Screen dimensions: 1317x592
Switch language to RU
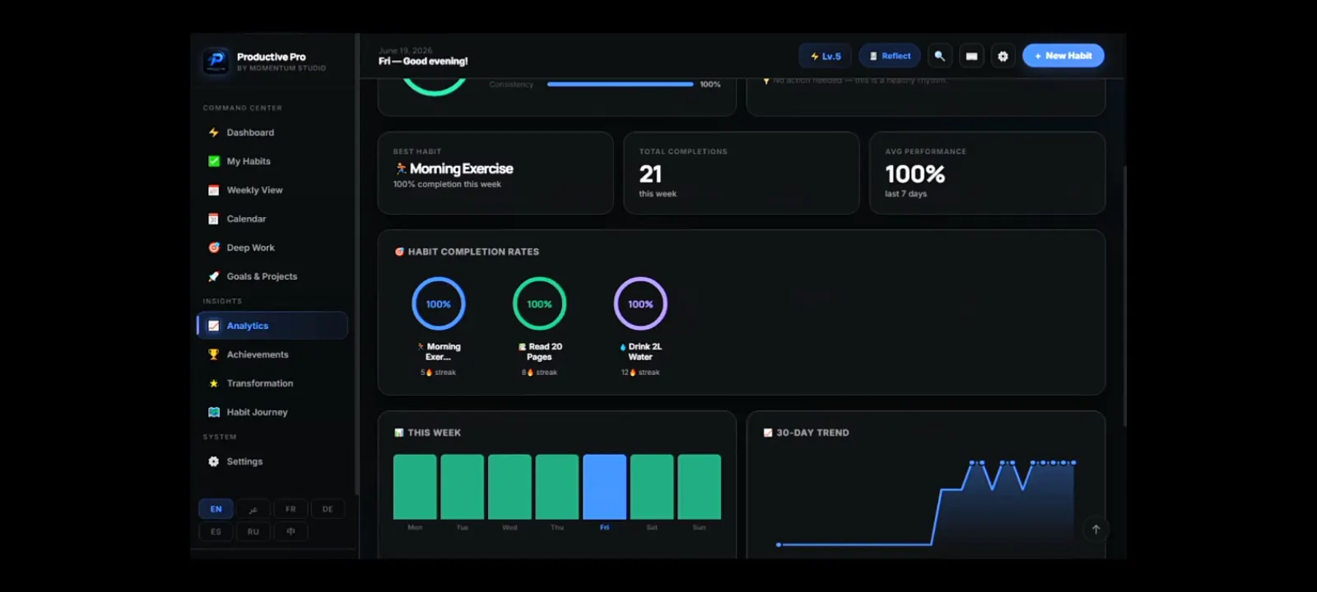pyautogui.click(x=254, y=532)
